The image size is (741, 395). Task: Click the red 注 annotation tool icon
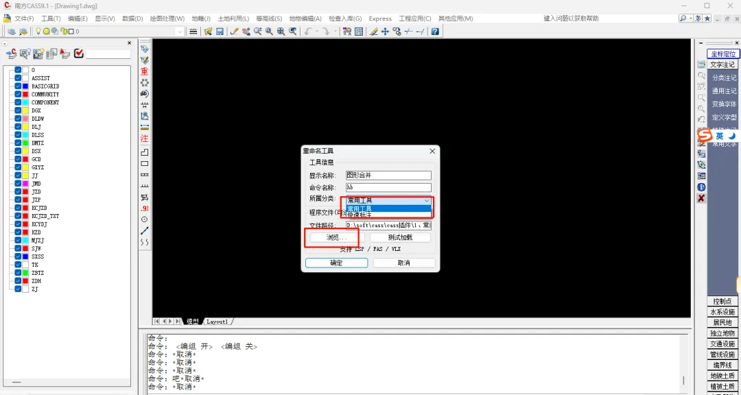pos(145,139)
